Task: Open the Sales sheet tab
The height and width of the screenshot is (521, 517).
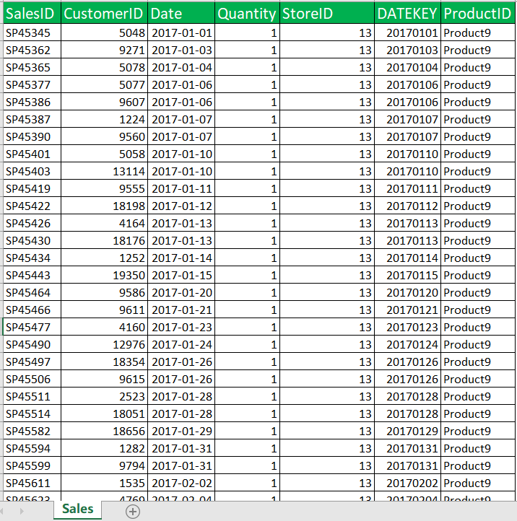Action: pos(77,509)
